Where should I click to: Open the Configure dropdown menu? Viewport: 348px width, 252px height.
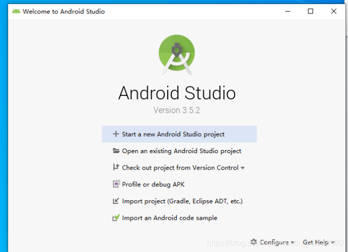pyautogui.click(x=273, y=242)
